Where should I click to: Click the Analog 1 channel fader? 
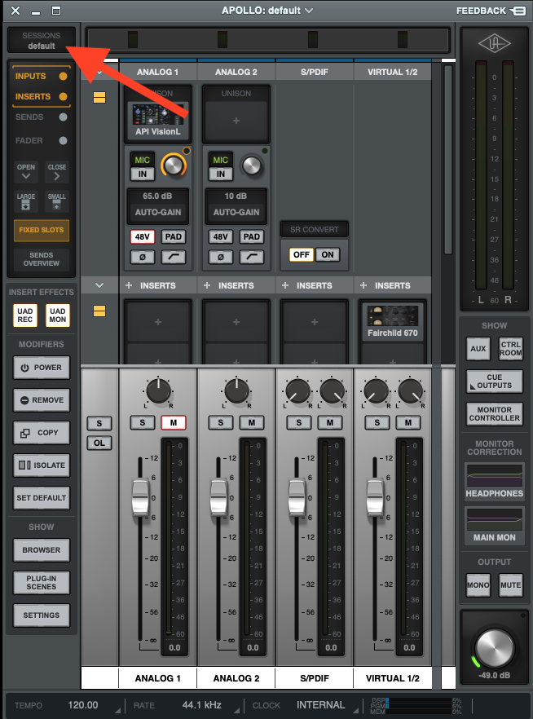(x=140, y=497)
